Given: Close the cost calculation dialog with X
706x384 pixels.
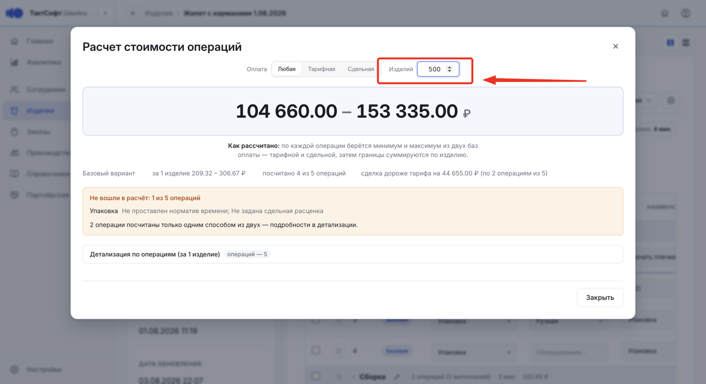Looking at the screenshot, I should click(x=615, y=46).
